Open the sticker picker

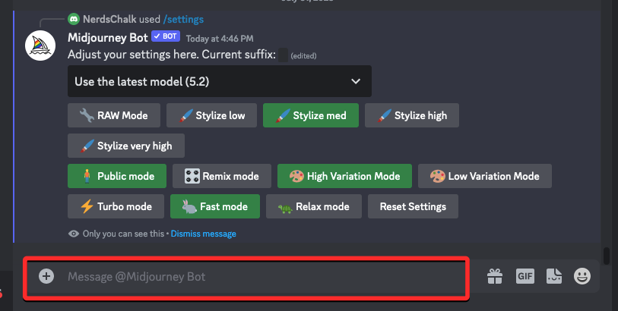pyautogui.click(x=554, y=276)
